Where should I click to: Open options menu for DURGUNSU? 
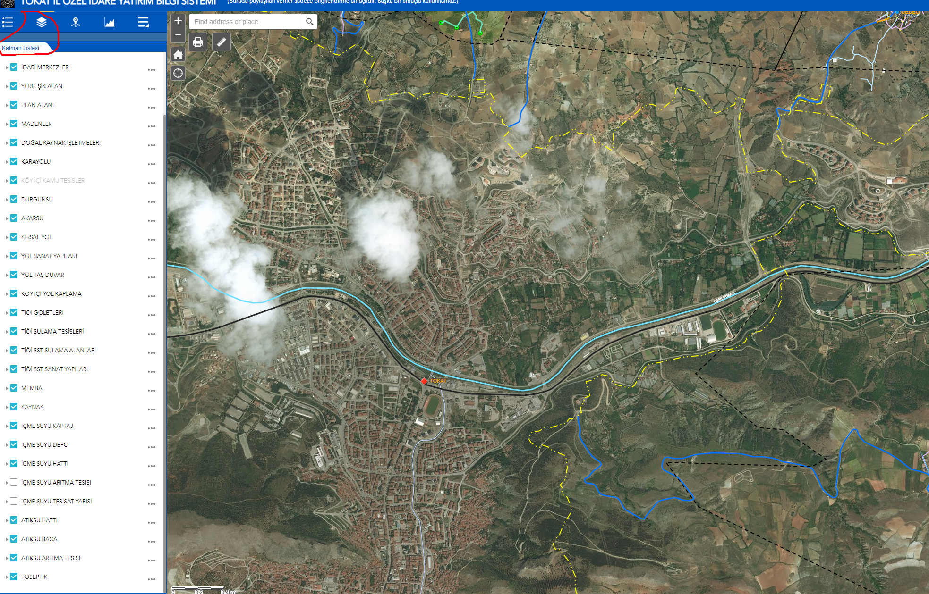(152, 202)
